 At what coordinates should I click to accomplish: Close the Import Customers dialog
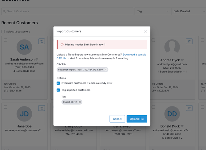[145, 31]
